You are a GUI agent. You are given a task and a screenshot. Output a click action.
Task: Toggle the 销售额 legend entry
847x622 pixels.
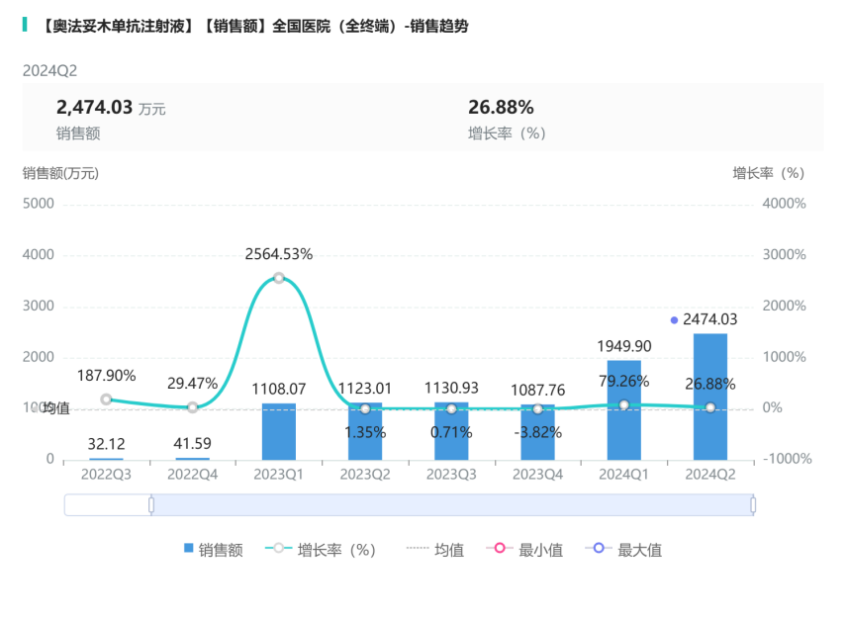click(x=214, y=550)
